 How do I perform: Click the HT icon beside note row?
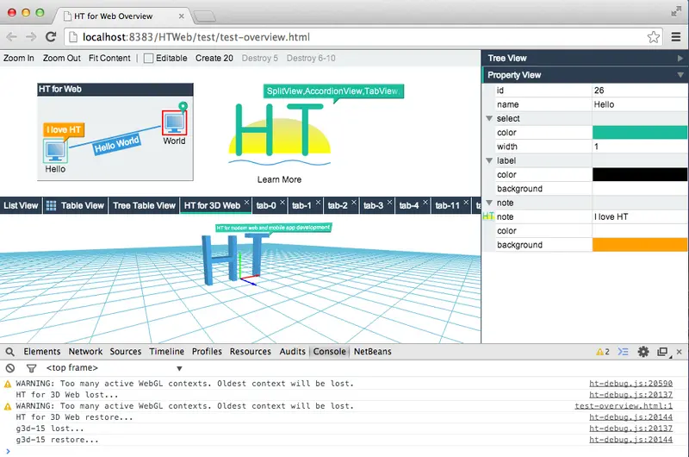488,216
